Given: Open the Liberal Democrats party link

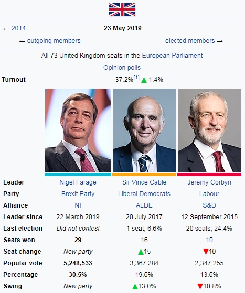Looking at the screenshot, I should [x=144, y=194].
